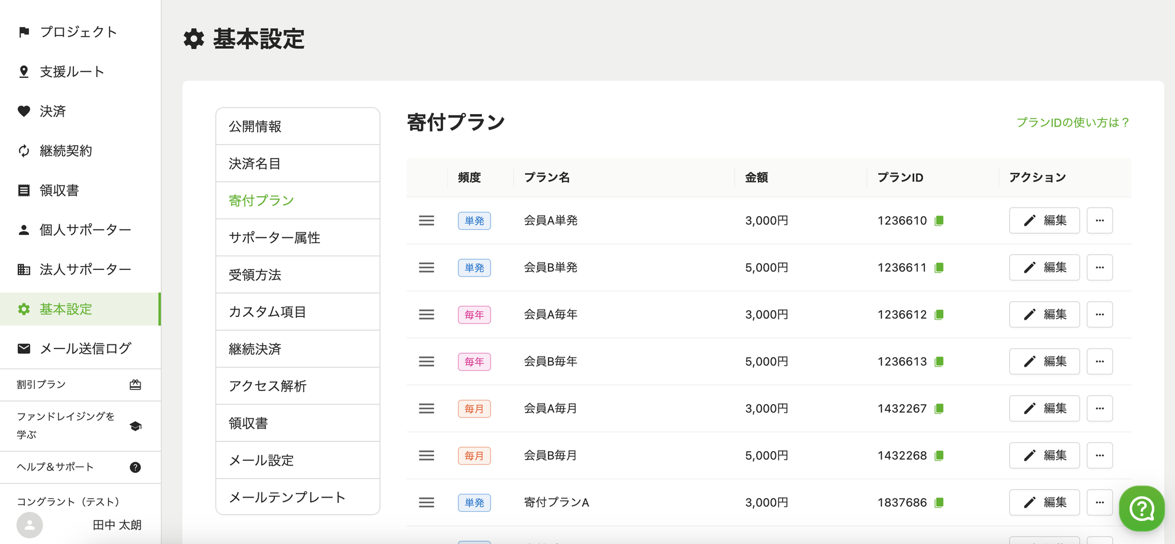Select the メールテンプレート settings tab
Image resolution: width=1175 pixels, height=544 pixels.
pos(287,498)
